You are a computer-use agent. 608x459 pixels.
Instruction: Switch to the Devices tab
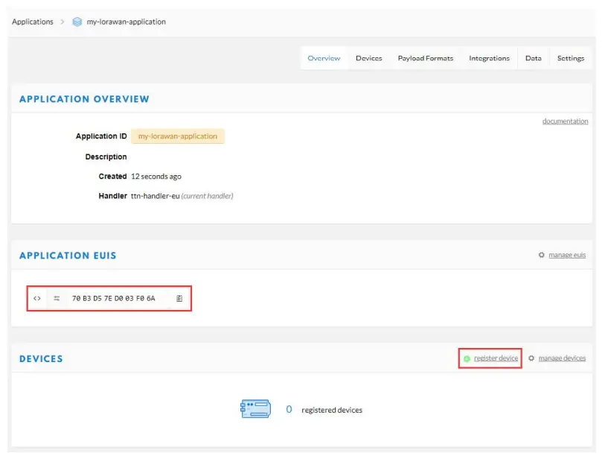[x=369, y=58]
